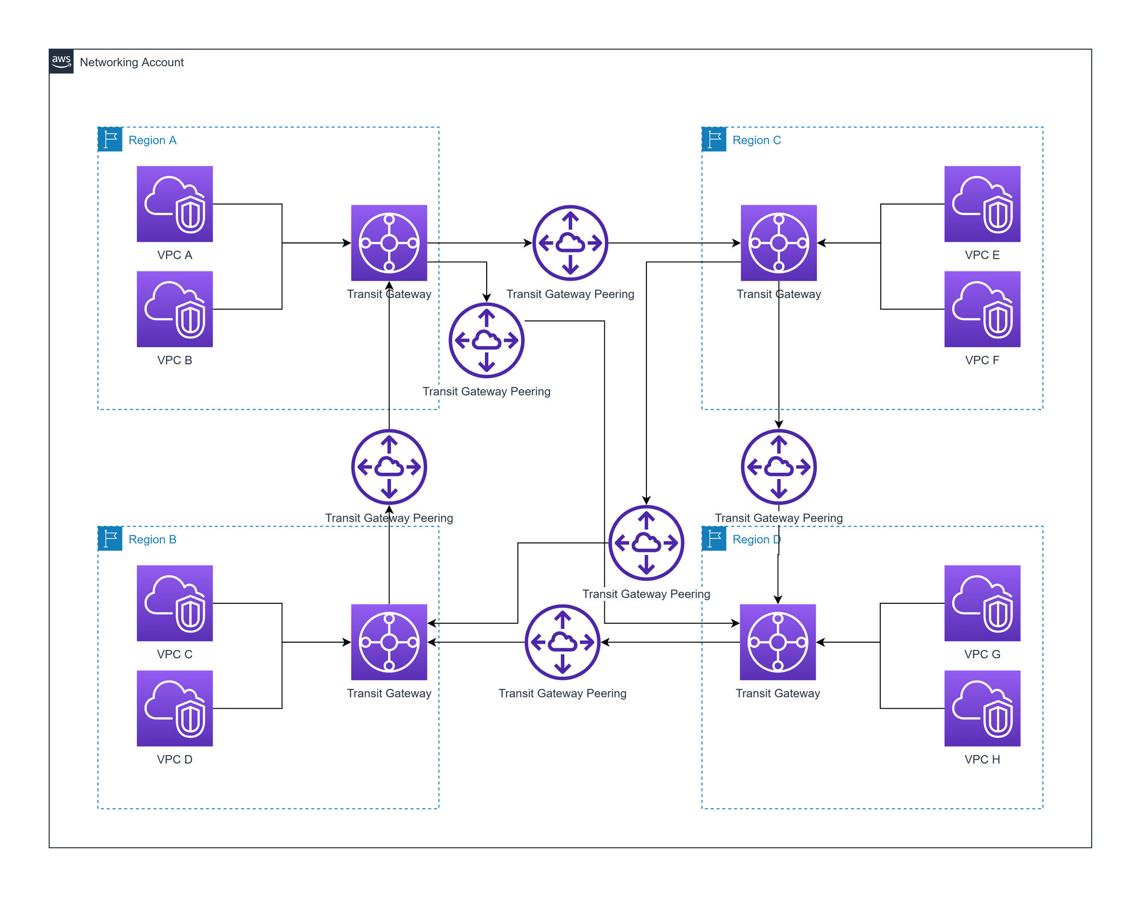
Task: Click the Region A flag icon
Action: click(110, 139)
